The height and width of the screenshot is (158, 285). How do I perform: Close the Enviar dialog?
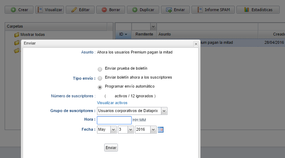[196, 44]
